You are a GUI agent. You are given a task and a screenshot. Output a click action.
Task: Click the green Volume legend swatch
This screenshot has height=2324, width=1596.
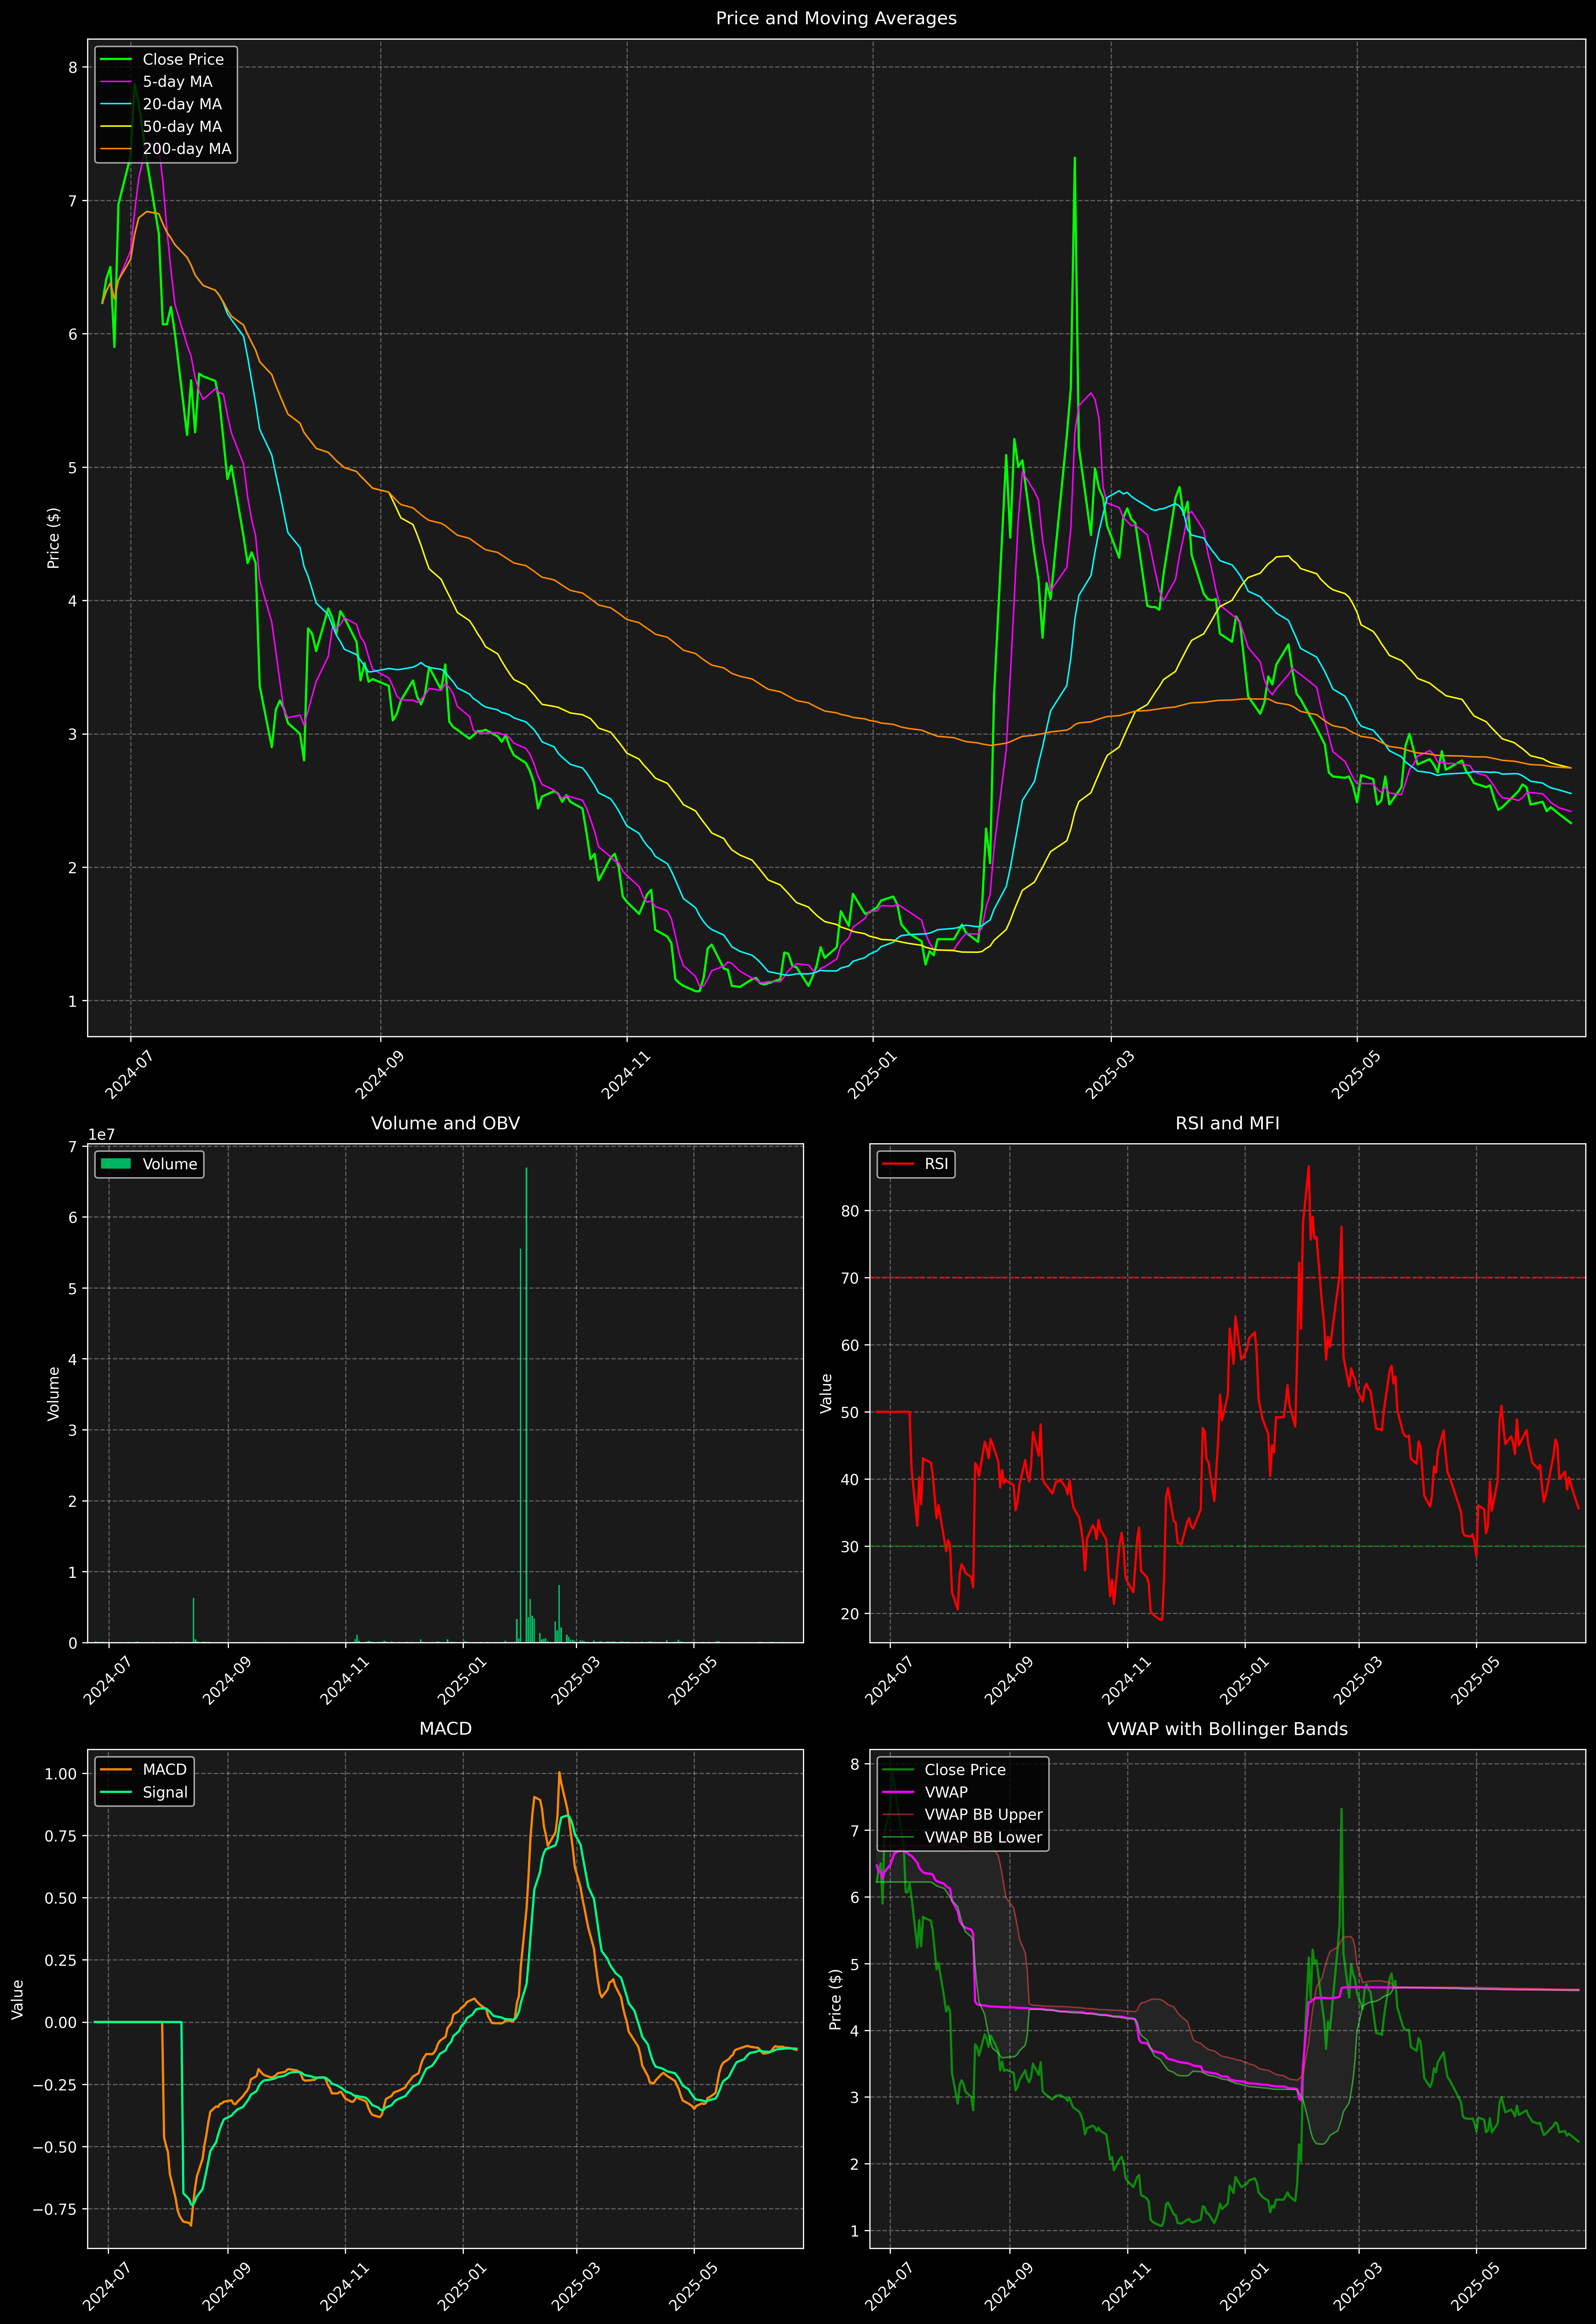116,1164
